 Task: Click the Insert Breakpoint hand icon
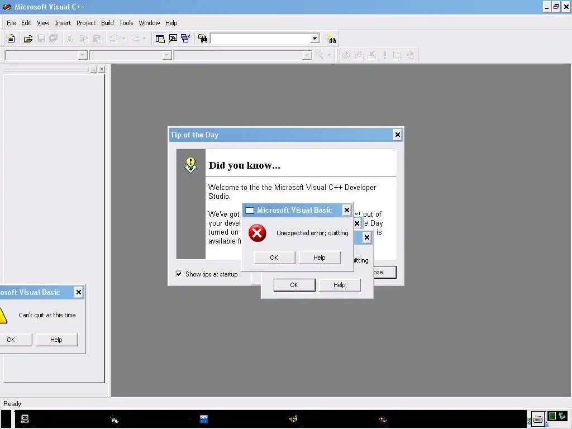pos(411,55)
